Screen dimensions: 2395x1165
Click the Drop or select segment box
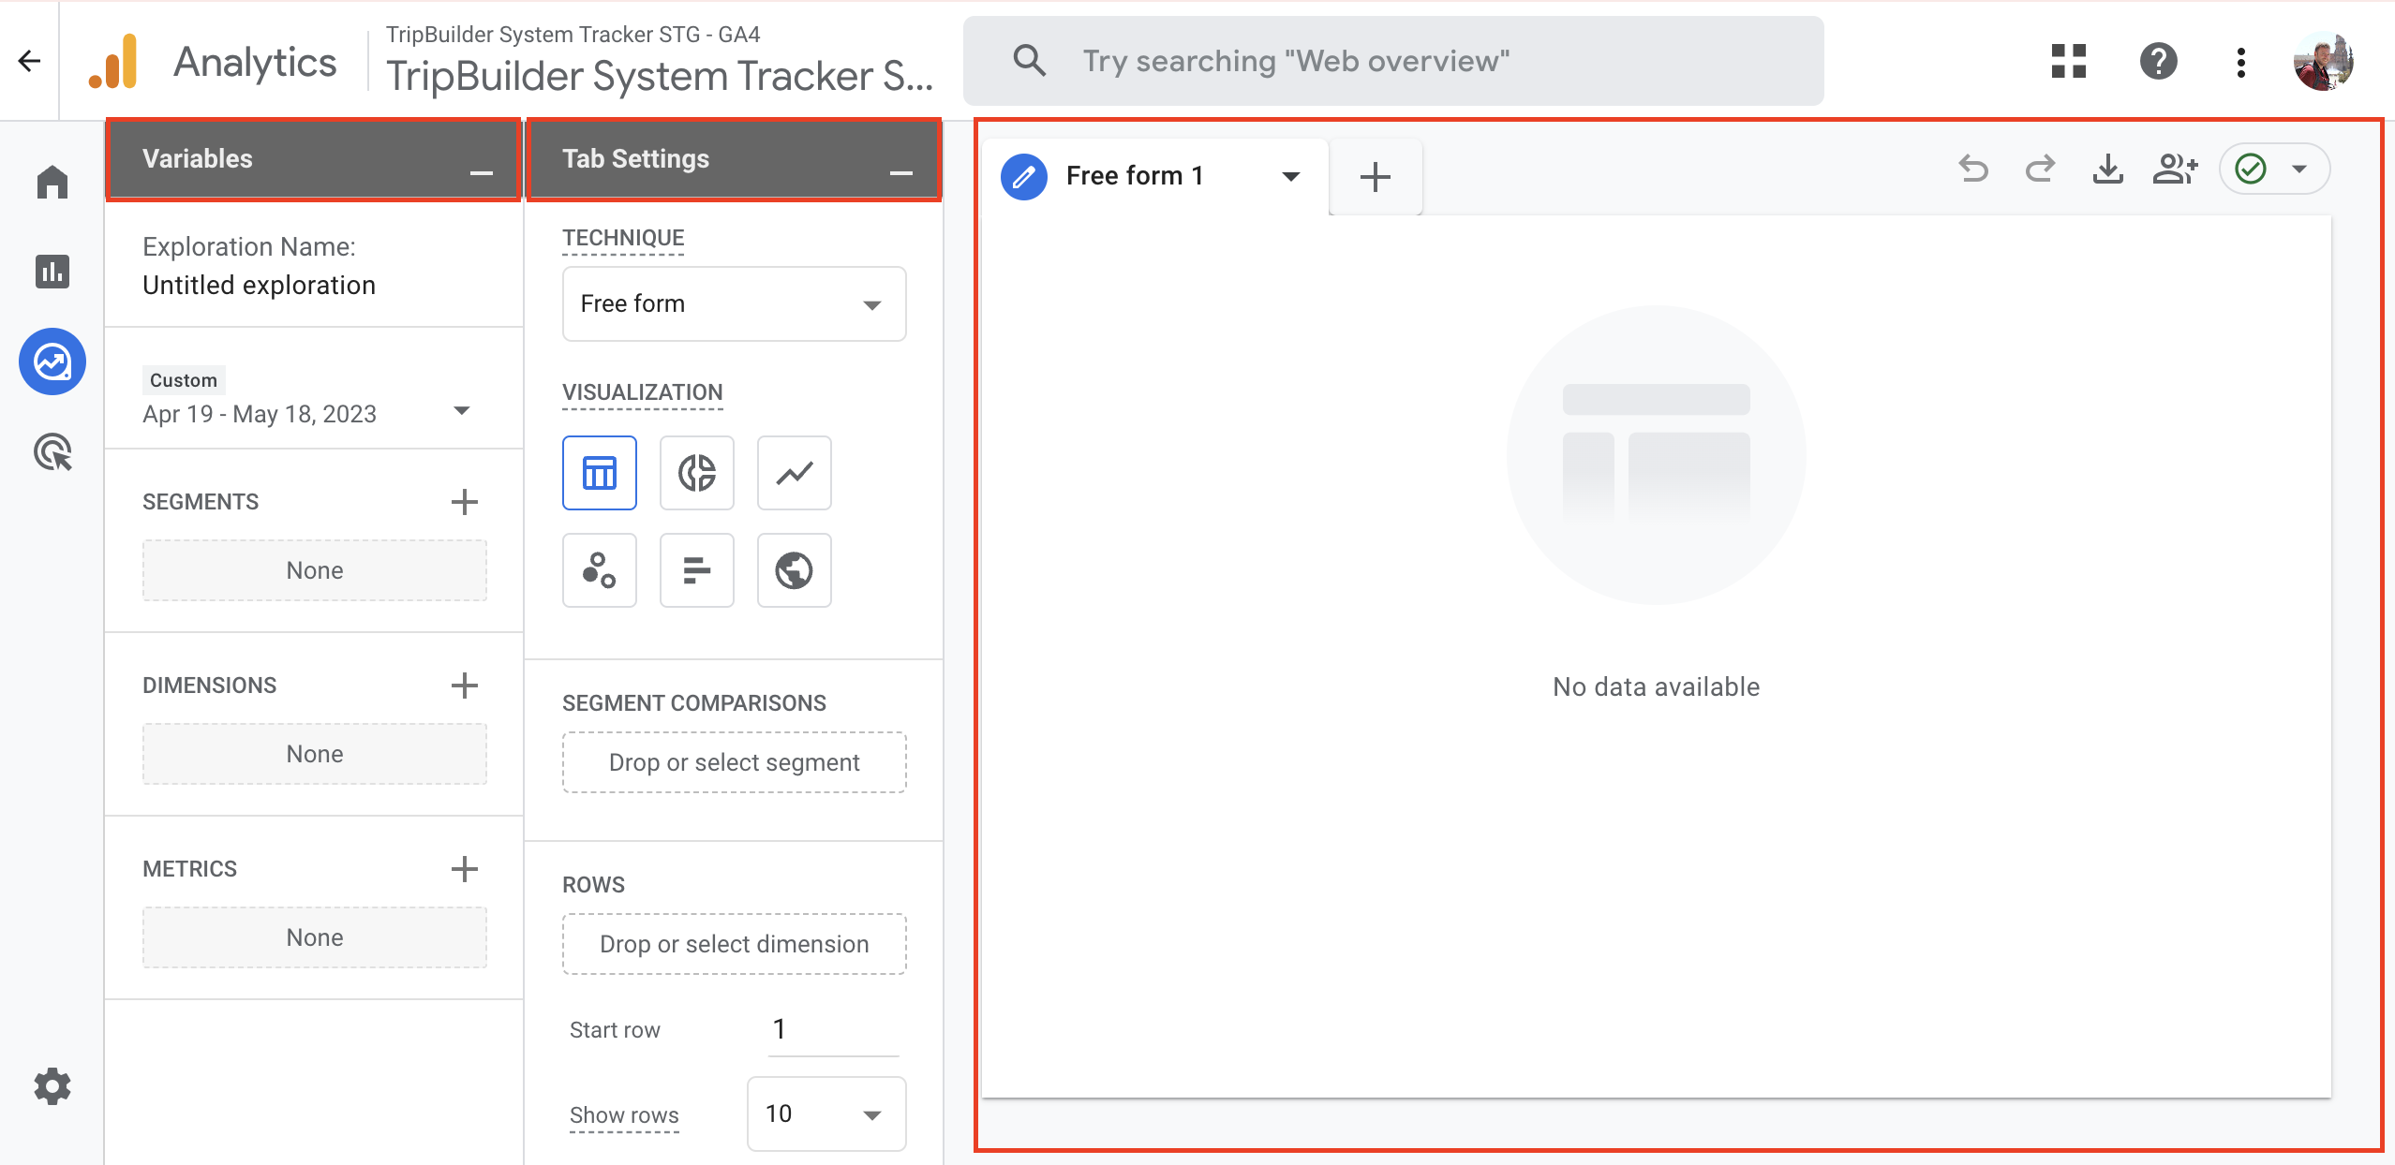coord(735,762)
